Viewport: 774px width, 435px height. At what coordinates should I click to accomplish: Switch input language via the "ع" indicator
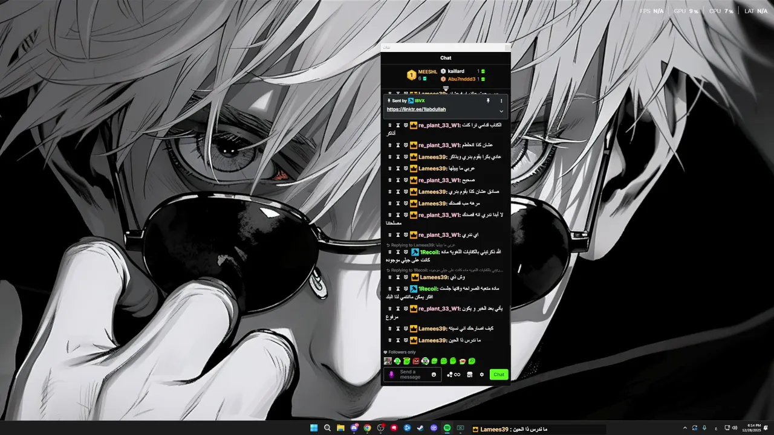[x=716, y=428]
